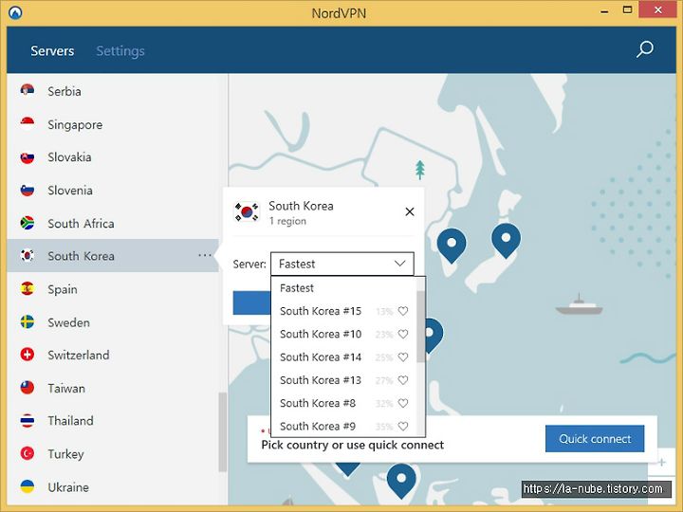Image resolution: width=683 pixels, height=512 pixels.
Task: Click the Sweden flag icon
Action: pyautogui.click(x=28, y=321)
